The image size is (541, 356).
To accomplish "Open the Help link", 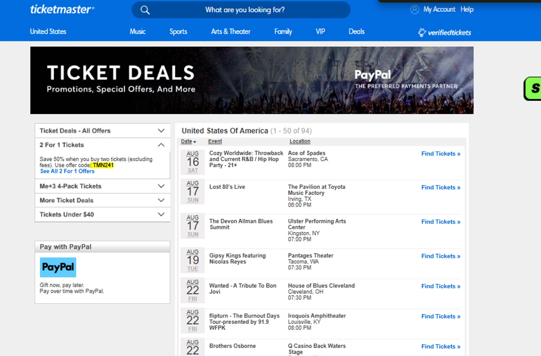I will pos(467,9).
